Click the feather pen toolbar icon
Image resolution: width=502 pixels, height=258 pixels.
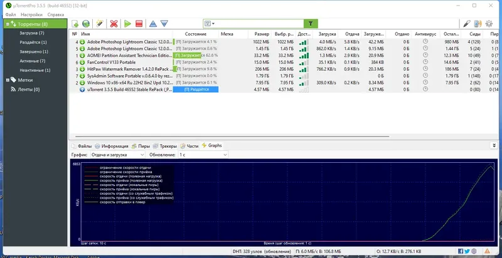[x=467, y=24]
